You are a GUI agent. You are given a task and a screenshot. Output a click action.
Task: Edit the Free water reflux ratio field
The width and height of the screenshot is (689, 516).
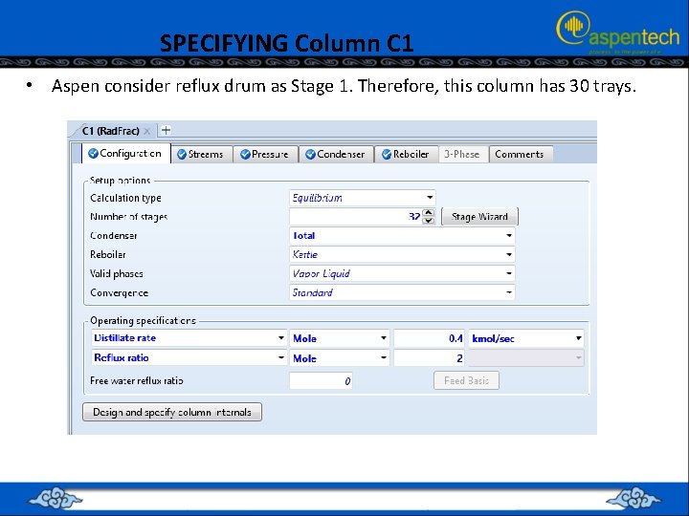[x=321, y=381]
